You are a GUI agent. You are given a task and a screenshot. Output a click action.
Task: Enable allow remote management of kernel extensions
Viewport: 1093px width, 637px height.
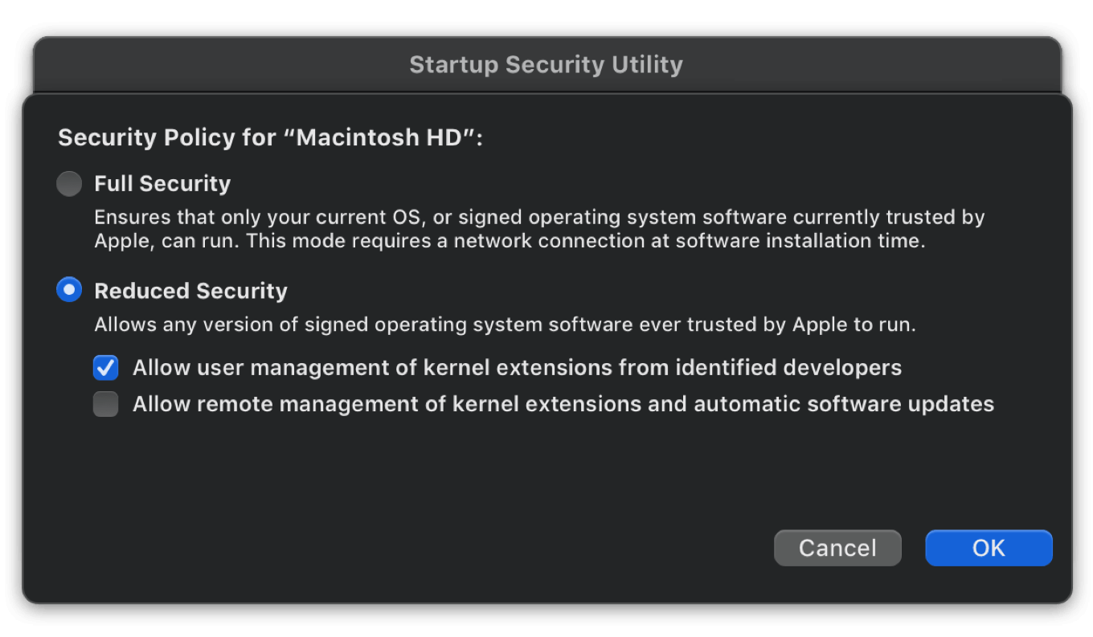pos(105,403)
